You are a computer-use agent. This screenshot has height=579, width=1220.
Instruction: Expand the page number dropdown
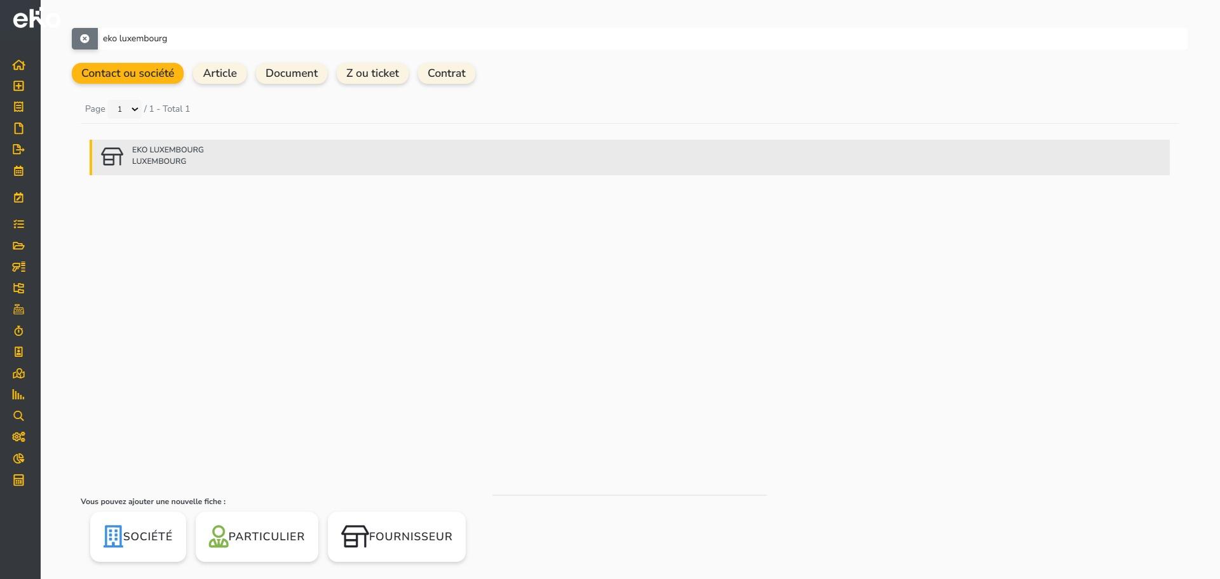pyautogui.click(x=125, y=109)
